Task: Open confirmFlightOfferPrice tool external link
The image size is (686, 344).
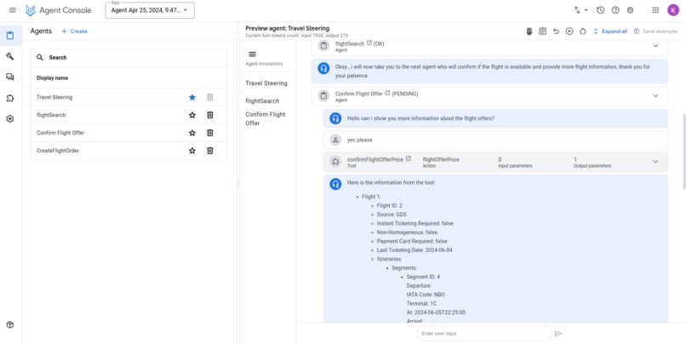Action: point(409,159)
